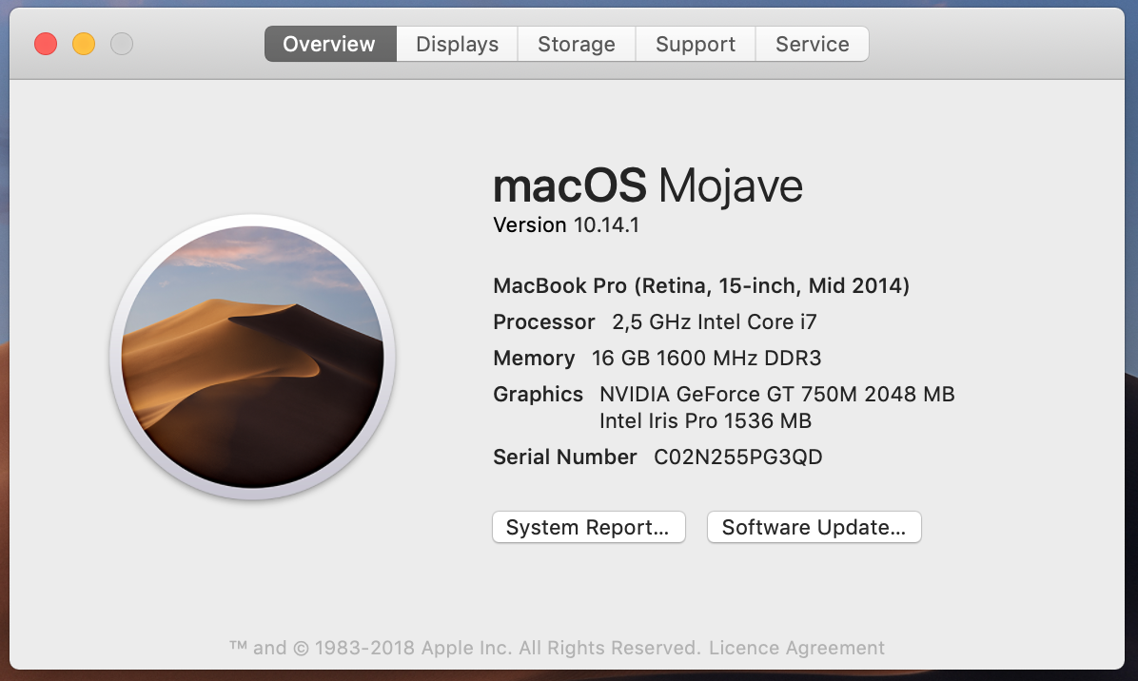Click the Memory label

coord(534,359)
